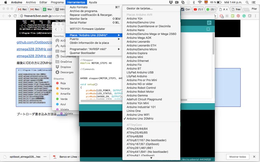Open Chrome menu three-dots icon
260x162 pixels.
pos(255,16)
